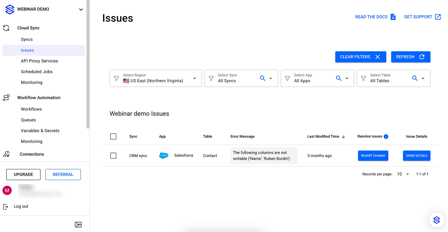Go to Scheduled Jobs in sidebar

pos(37,72)
